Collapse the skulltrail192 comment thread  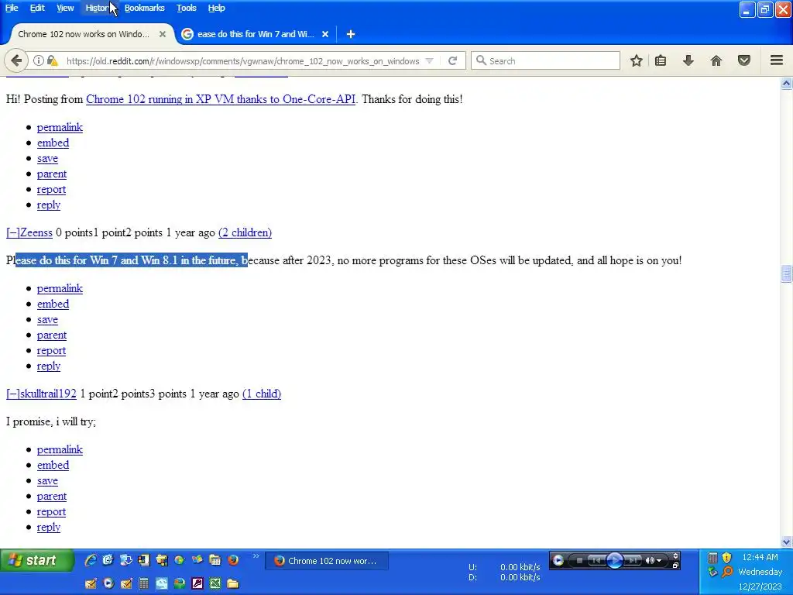click(x=13, y=394)
